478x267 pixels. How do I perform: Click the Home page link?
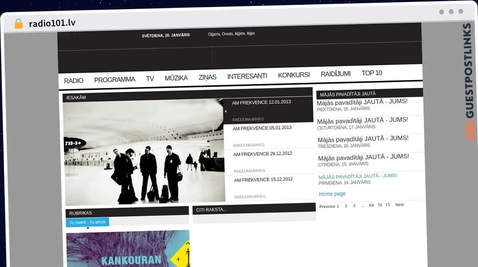tap(332, 194)
